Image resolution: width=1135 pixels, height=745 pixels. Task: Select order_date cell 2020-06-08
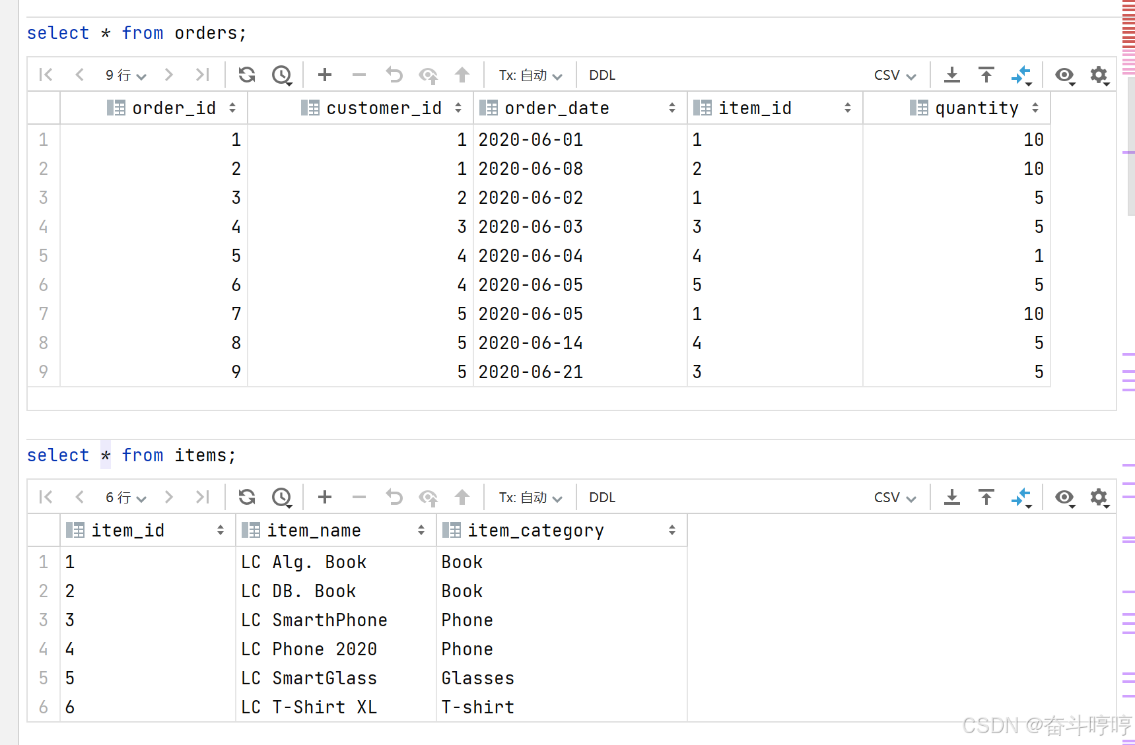click(580, 168)
